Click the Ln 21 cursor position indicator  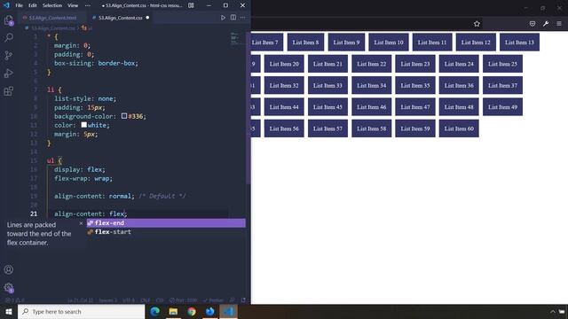point(81,300)
